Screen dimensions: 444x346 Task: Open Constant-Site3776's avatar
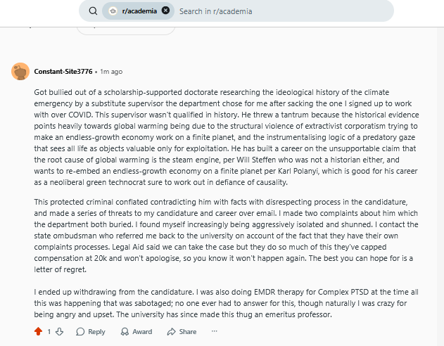[20, 71]
